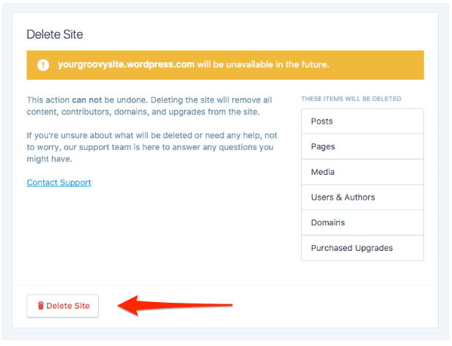This screenshot has width=452, height=346.
Task: Click "will be unavailable in the future" text
Action: [263, 64]
